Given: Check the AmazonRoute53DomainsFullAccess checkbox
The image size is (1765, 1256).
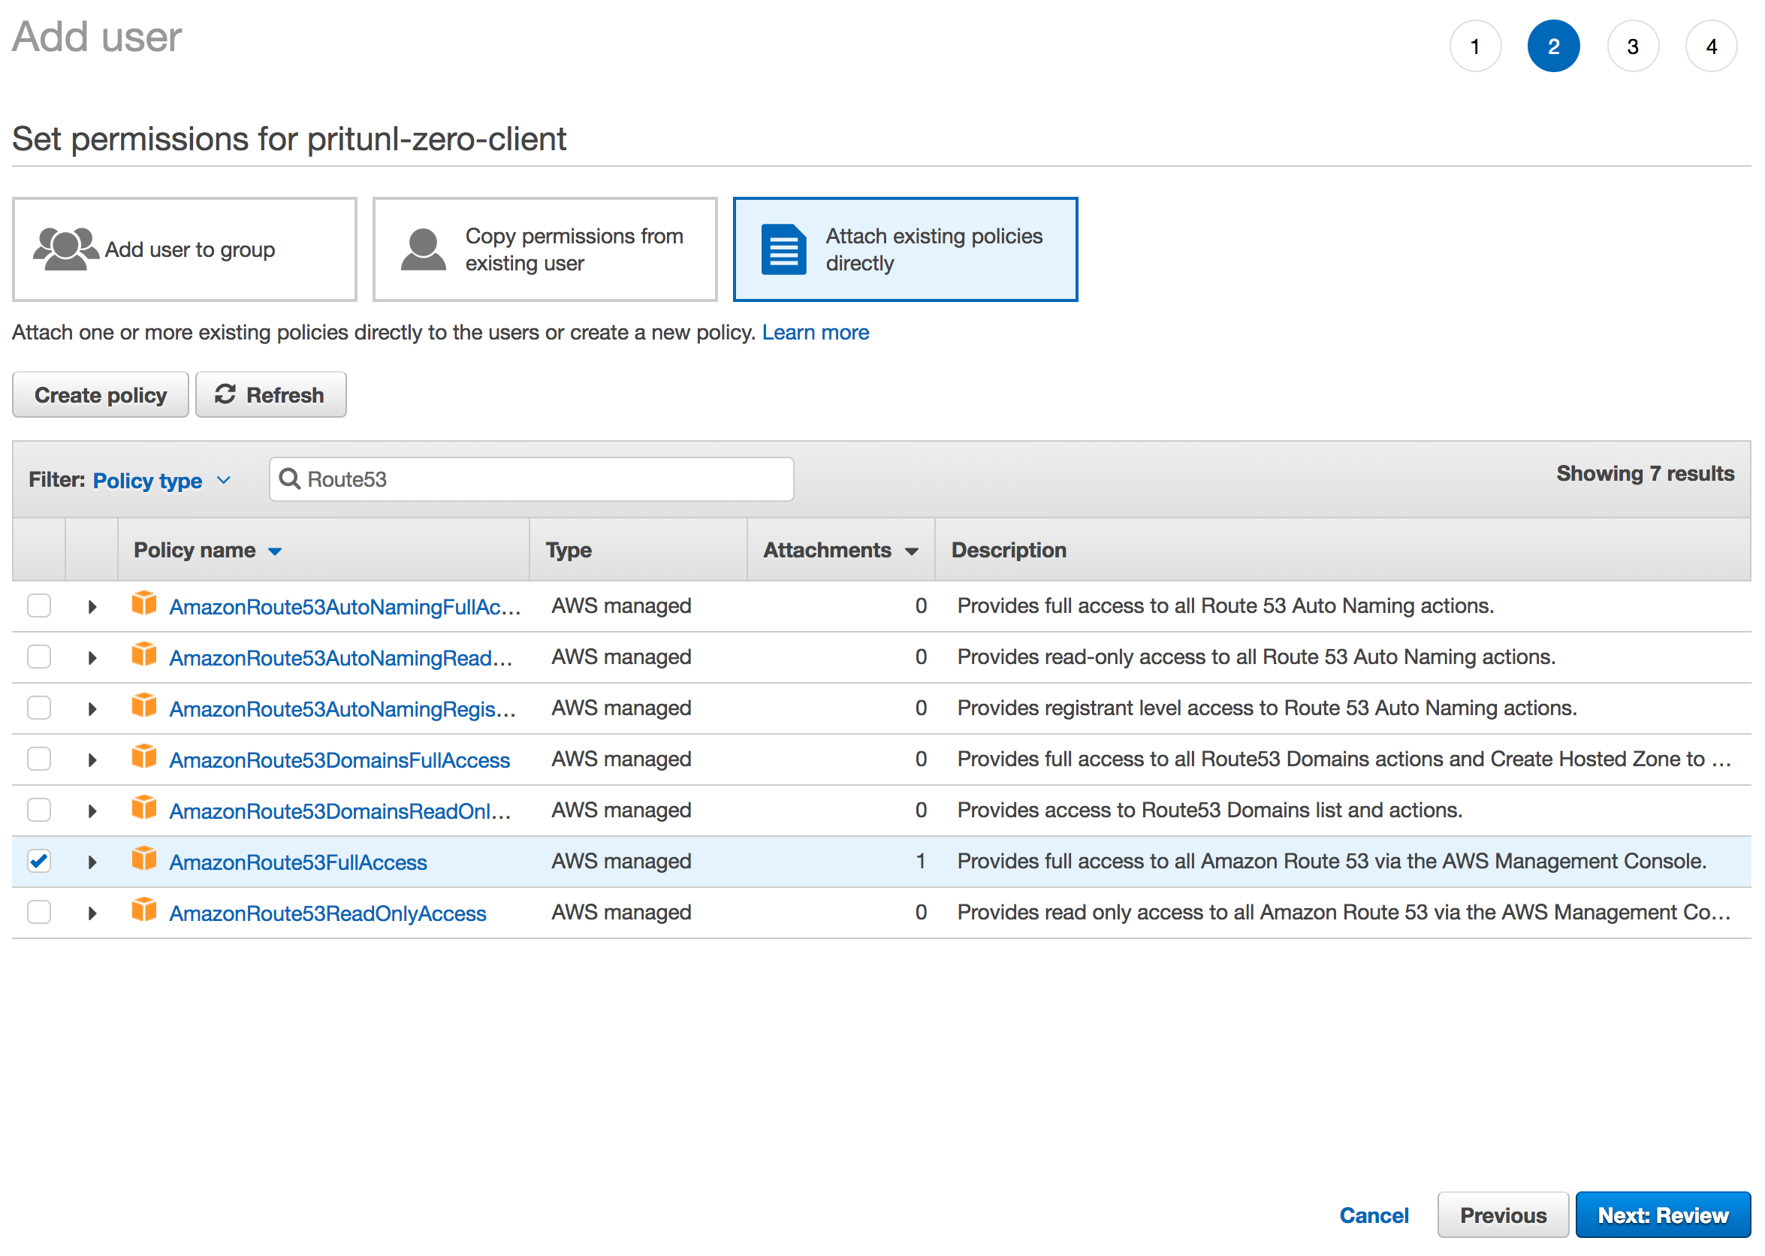Looking at the screenshot, I should 38,759.
